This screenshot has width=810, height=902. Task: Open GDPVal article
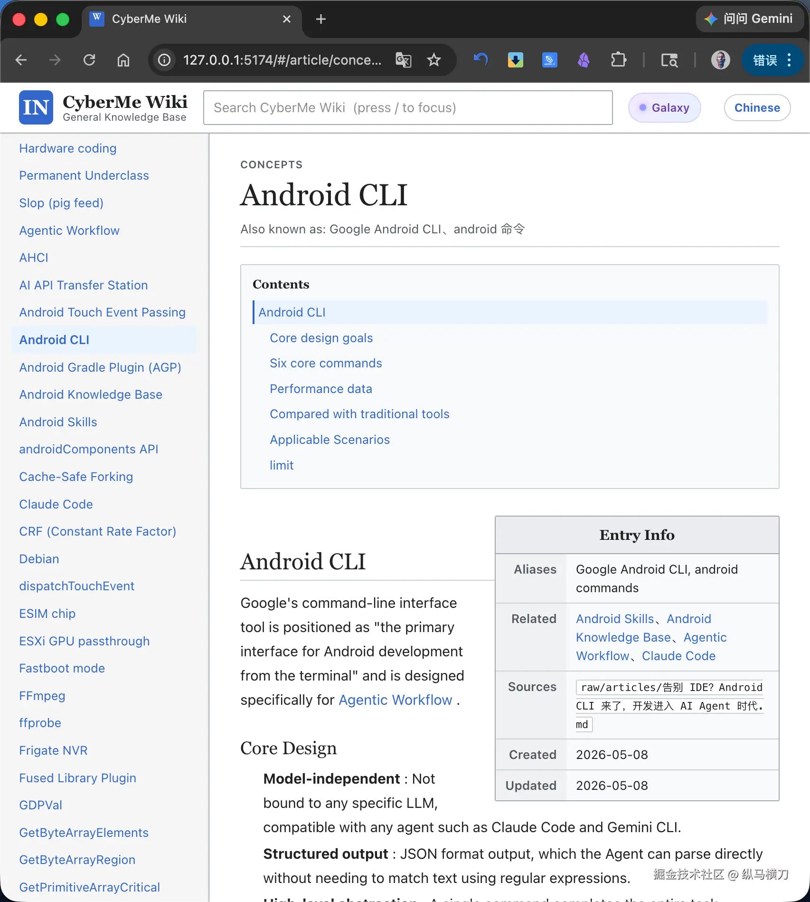(x=41, y=805)
